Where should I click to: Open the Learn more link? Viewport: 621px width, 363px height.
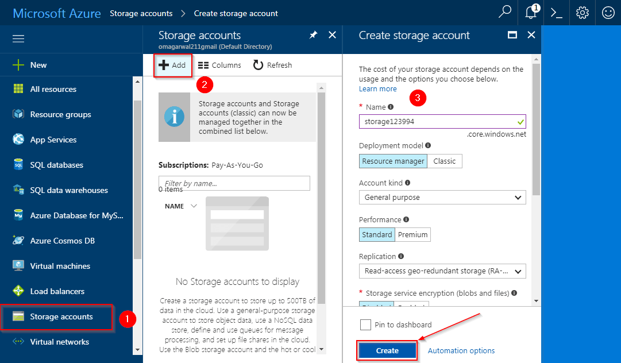[x=378, y=88]
